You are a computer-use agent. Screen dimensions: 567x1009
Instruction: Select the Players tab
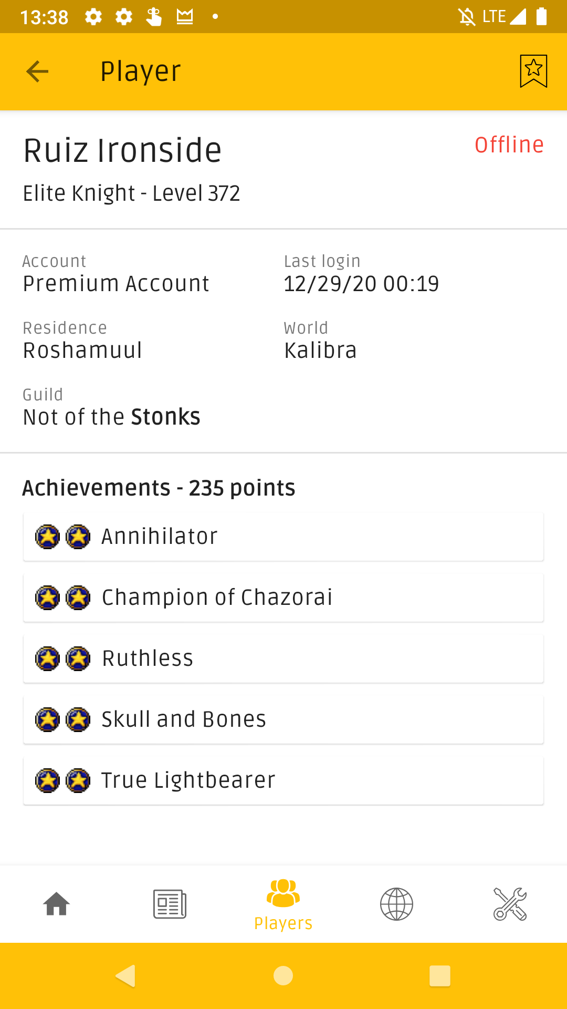pos(283,904)
